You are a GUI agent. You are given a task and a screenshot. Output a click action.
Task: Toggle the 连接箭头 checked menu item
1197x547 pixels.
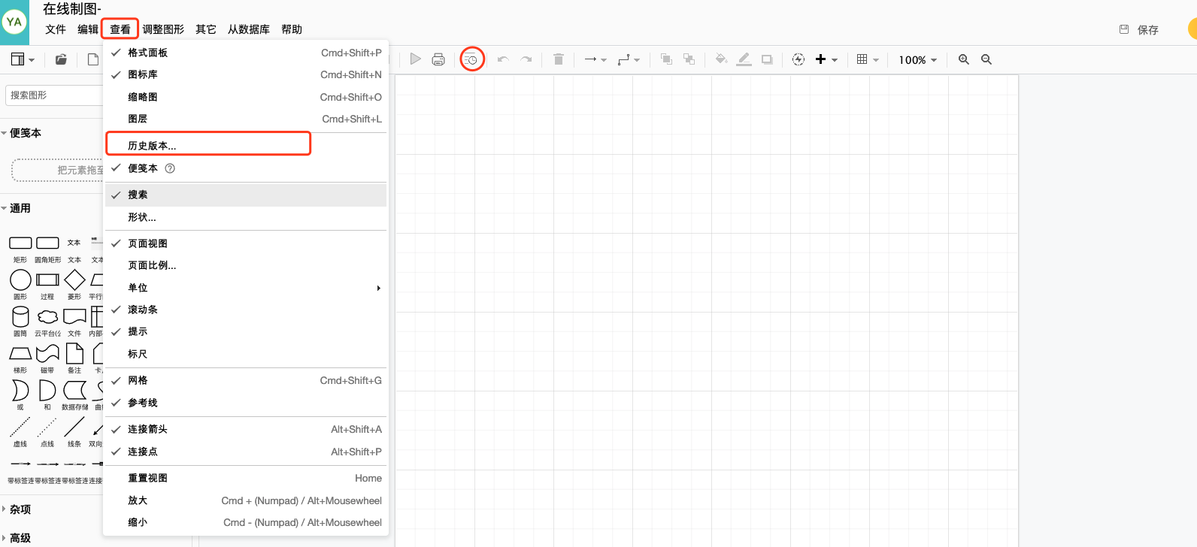pos(246,429)
